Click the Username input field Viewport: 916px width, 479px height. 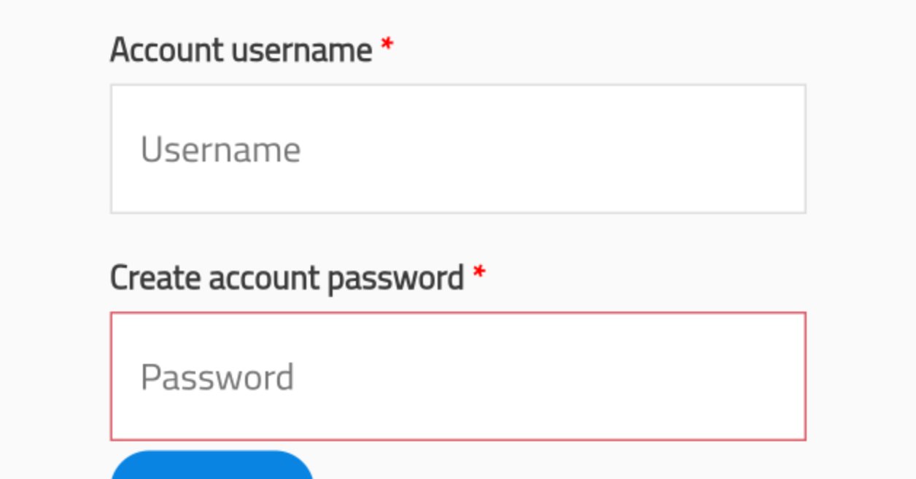point(458,149)
